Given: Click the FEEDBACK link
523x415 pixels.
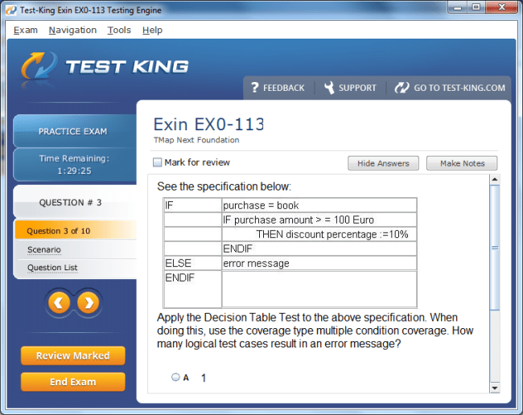Looking at the screenshot, I should [x=283, y=88].
